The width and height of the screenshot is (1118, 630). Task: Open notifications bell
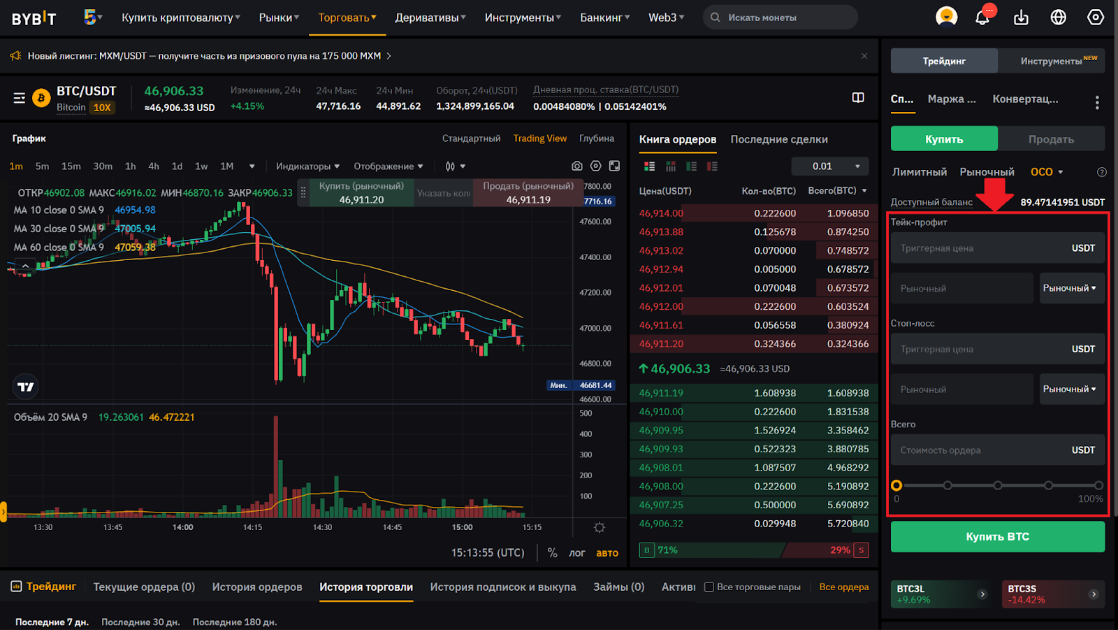click(x=982, y=17)
